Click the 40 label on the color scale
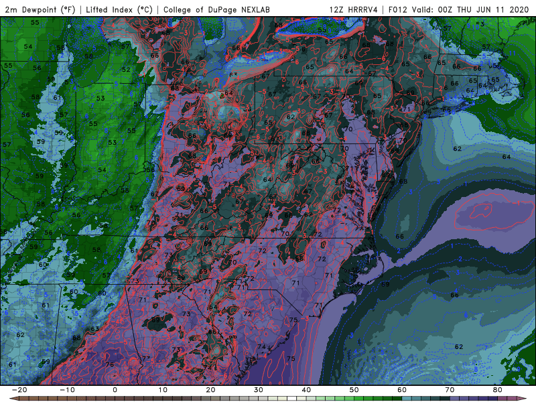This screenshot has height=402, width=536. (306, 390)
